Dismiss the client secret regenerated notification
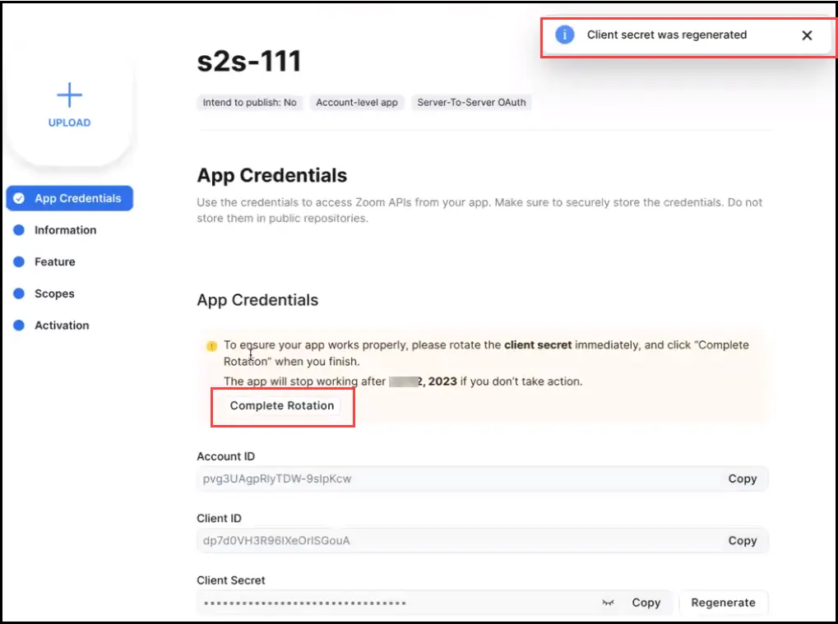 tap(806, 35)
